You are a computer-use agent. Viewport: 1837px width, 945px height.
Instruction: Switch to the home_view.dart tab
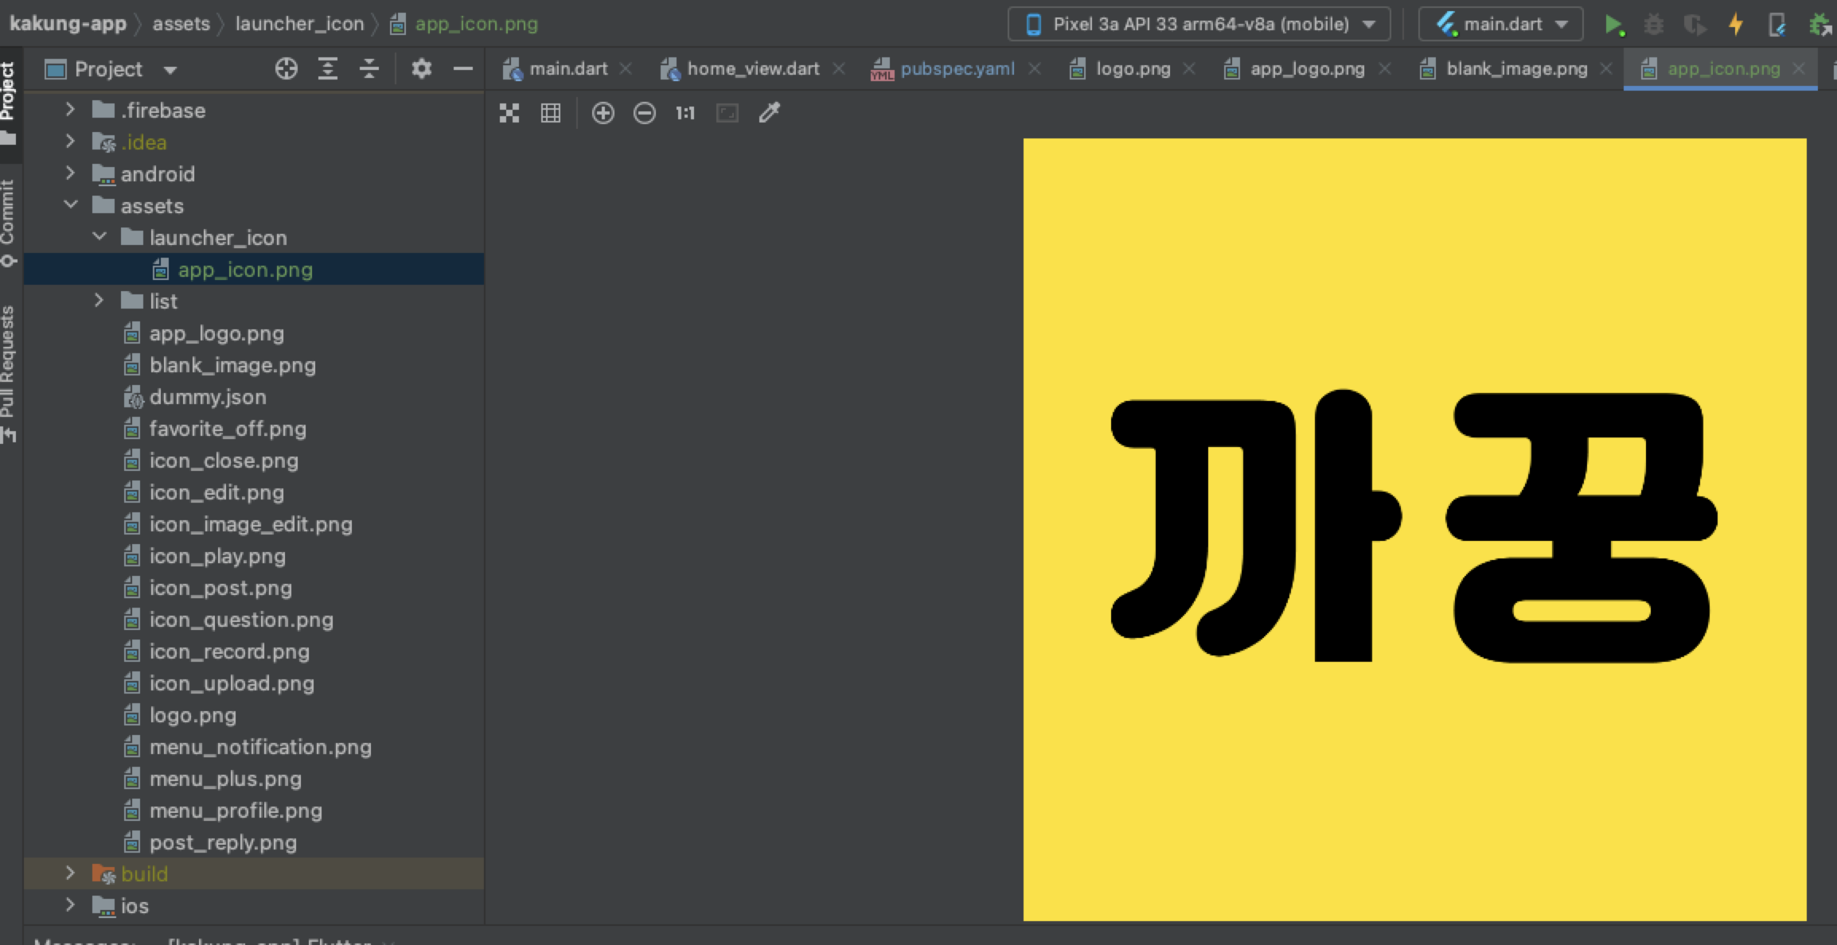(x=752, y=69)
